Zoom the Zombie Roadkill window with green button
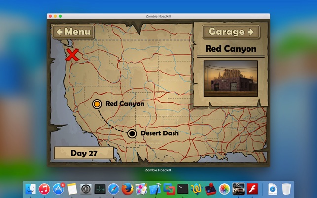Viewport: 317px width, 198px height. coord(60,16)
